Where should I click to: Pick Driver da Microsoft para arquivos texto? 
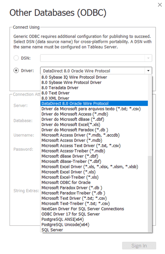pos(94,109)
